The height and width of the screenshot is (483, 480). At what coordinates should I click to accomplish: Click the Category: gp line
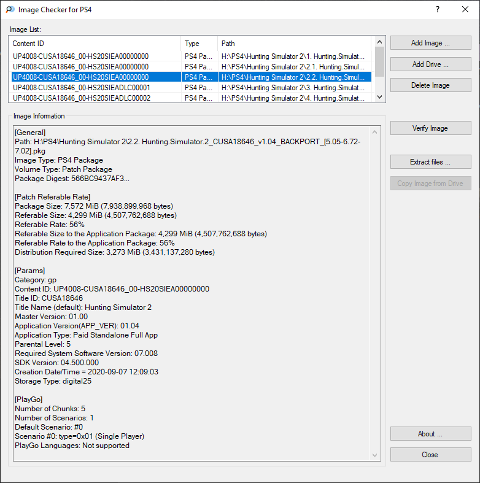36,280
